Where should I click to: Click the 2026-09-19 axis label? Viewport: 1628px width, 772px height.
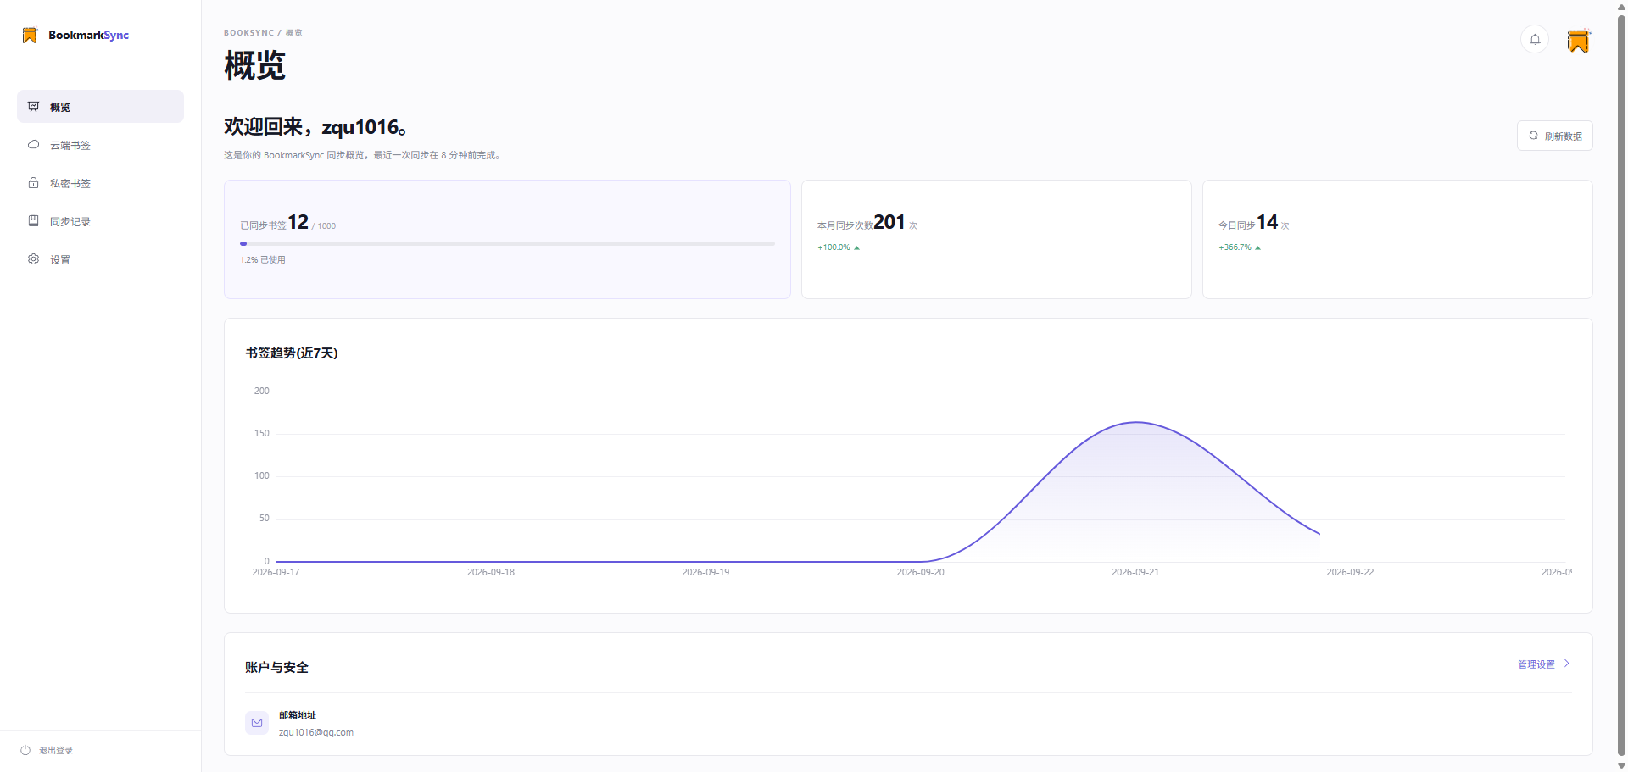click(x=705, y=573)
